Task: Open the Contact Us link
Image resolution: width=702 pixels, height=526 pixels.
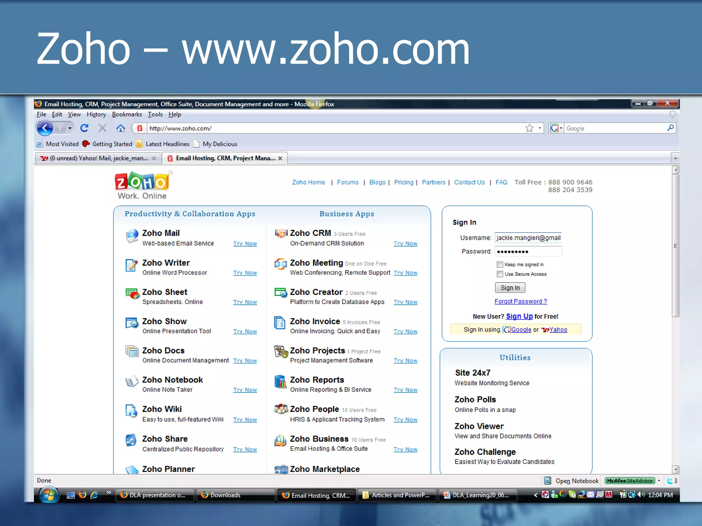Action: point(469,182)
